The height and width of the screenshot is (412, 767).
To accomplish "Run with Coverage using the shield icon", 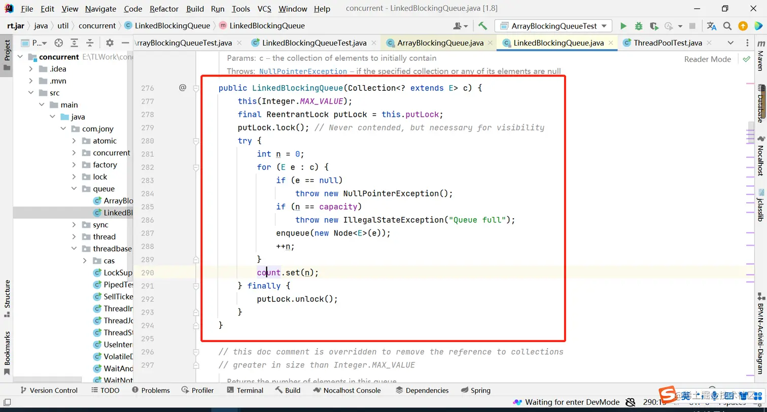I will (x=654, y=26).
